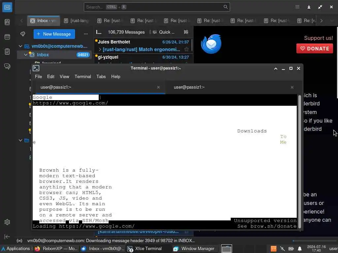Click notification bell in system tray

click(300, 249)
